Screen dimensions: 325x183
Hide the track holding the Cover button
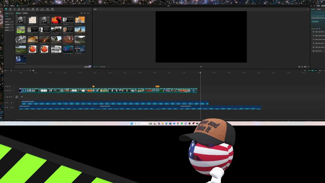(x=9, y=97)
